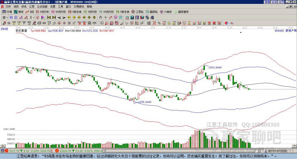297x159 pixels.
Task: Open the 文件 menu
Action: 8,7
